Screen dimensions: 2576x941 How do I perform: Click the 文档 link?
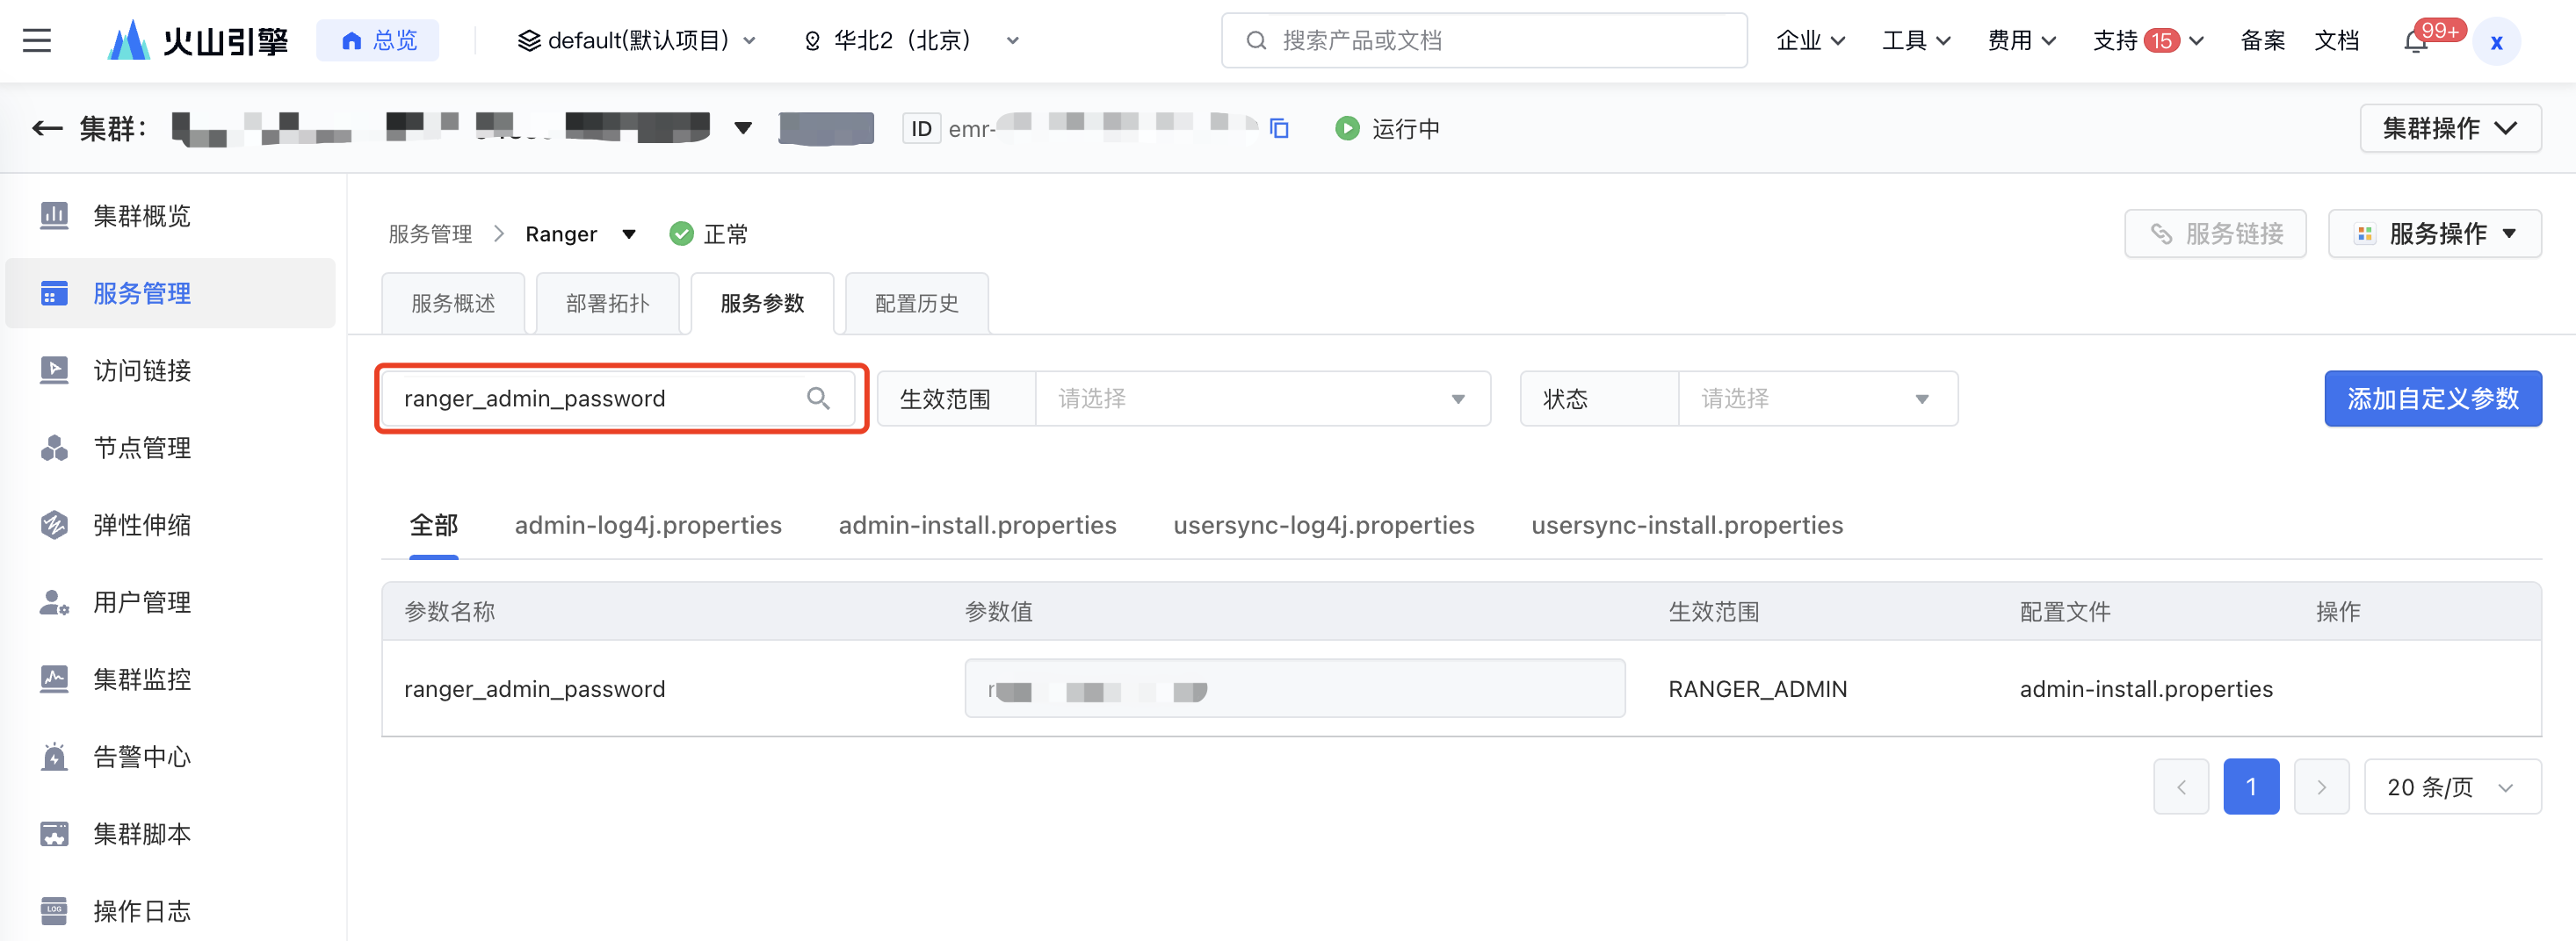[2336, 41]
